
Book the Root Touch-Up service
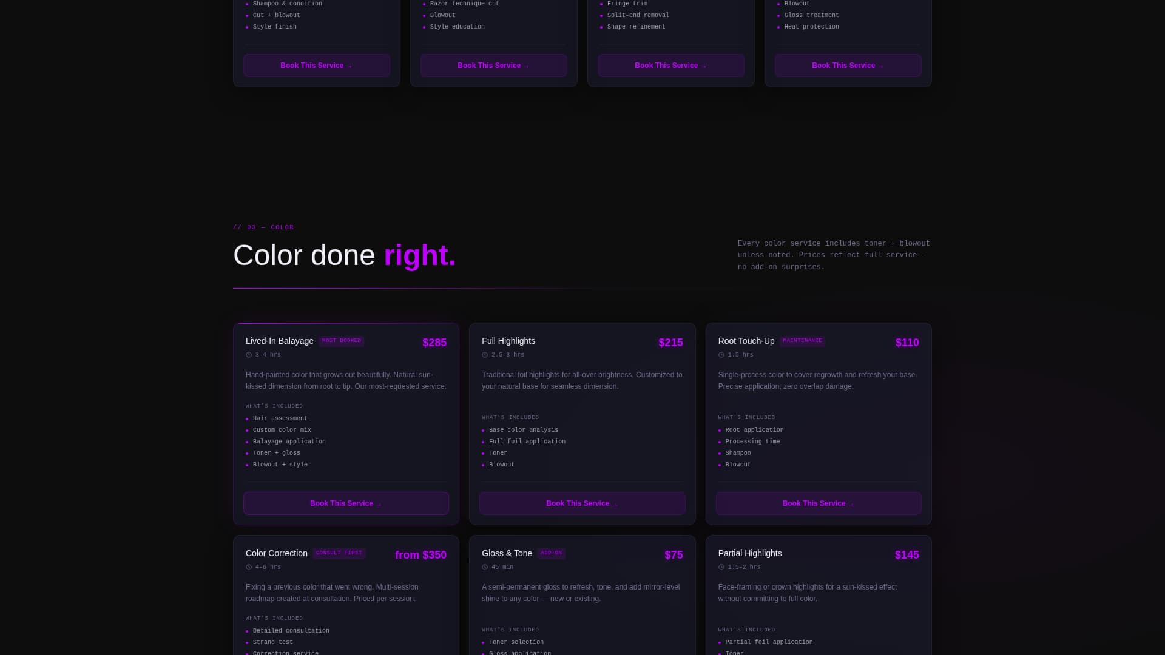tap(819, 503)
